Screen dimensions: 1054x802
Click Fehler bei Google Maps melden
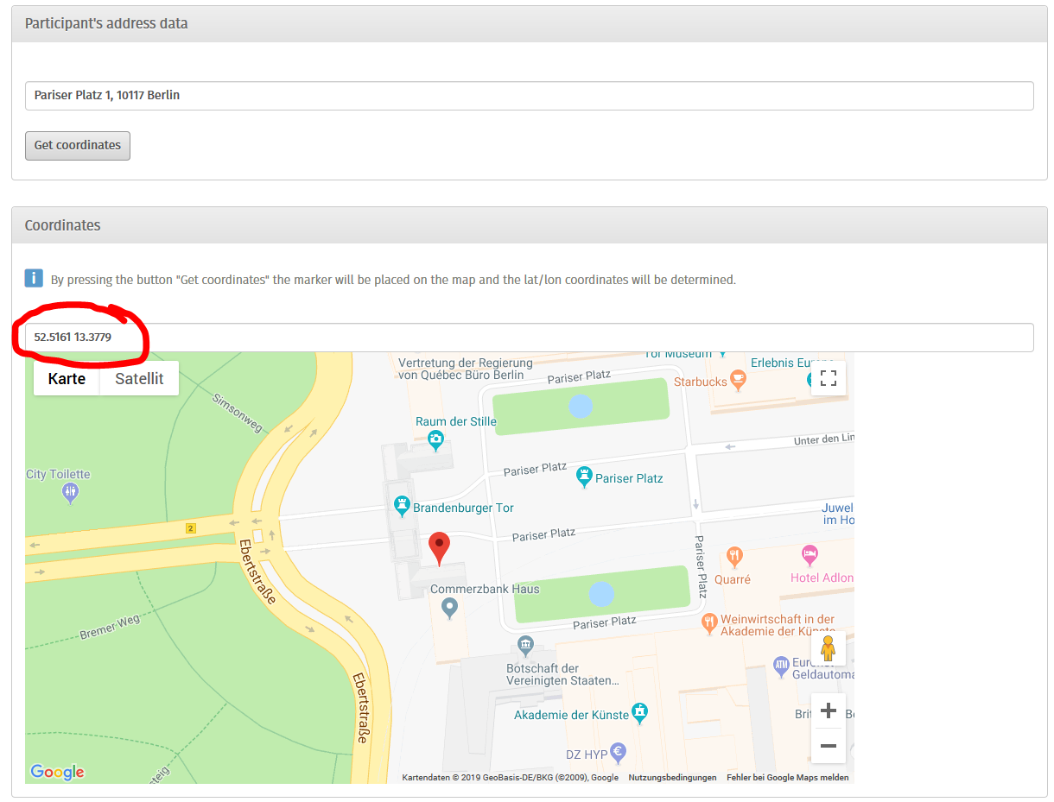point(787,778)
